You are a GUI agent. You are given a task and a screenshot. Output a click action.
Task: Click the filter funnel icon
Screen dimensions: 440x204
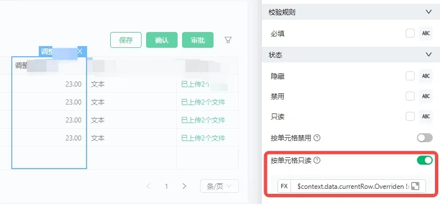(228, 40)
